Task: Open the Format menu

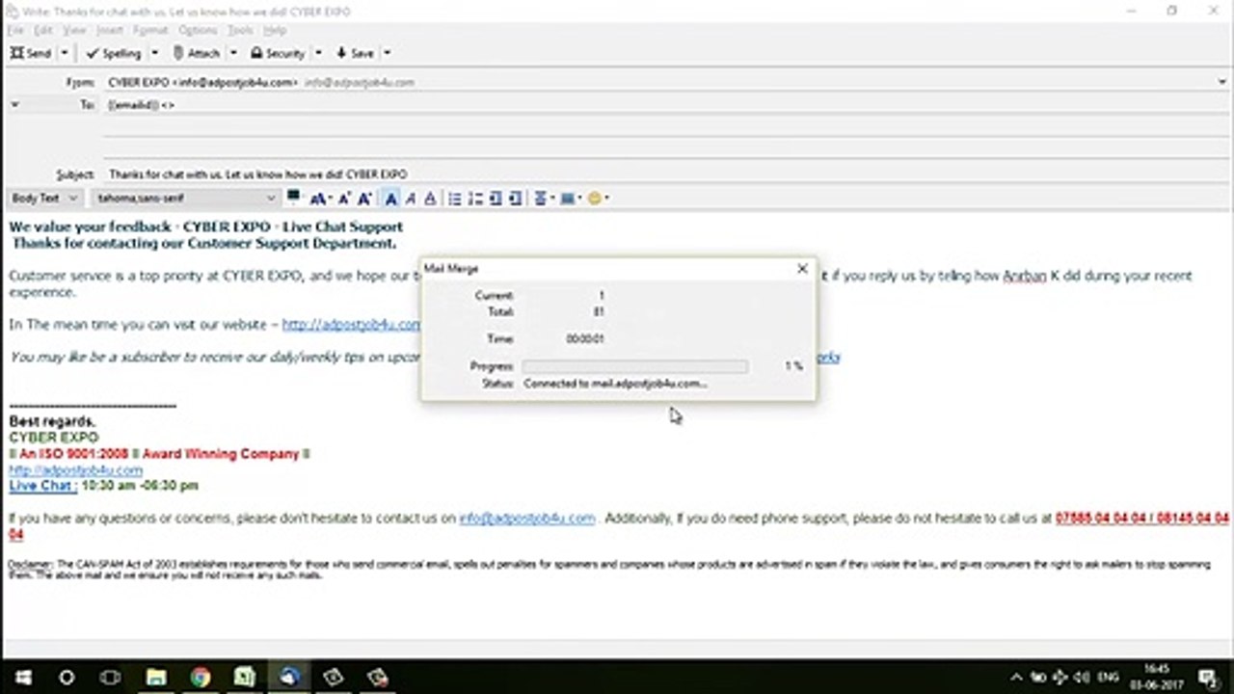Action: [150, 31]
